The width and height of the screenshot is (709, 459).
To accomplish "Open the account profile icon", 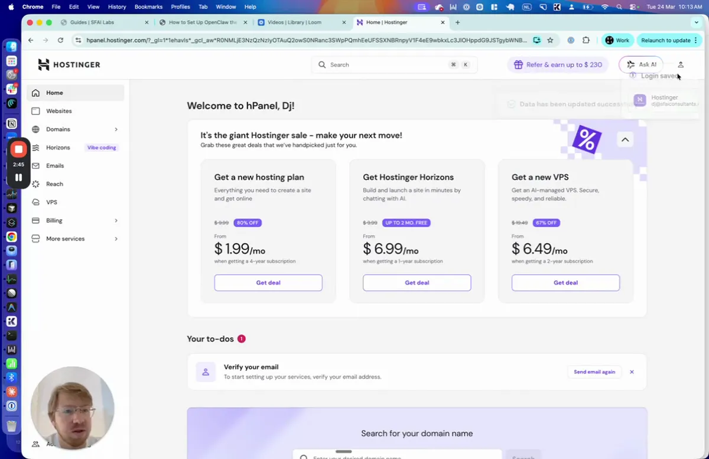I will point(680,64).
